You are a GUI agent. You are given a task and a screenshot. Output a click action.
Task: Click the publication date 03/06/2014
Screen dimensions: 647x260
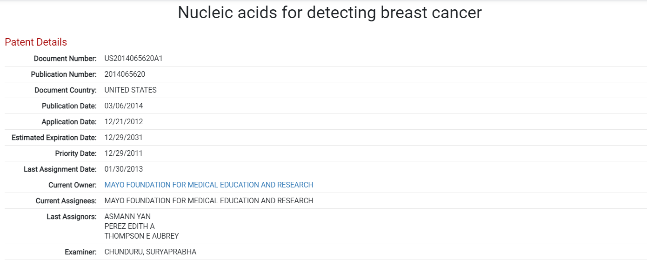tap(124, 106)
